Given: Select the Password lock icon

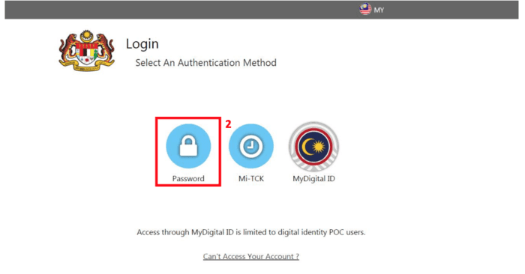Looking at the screenshot, I should (x=188, y=146).
